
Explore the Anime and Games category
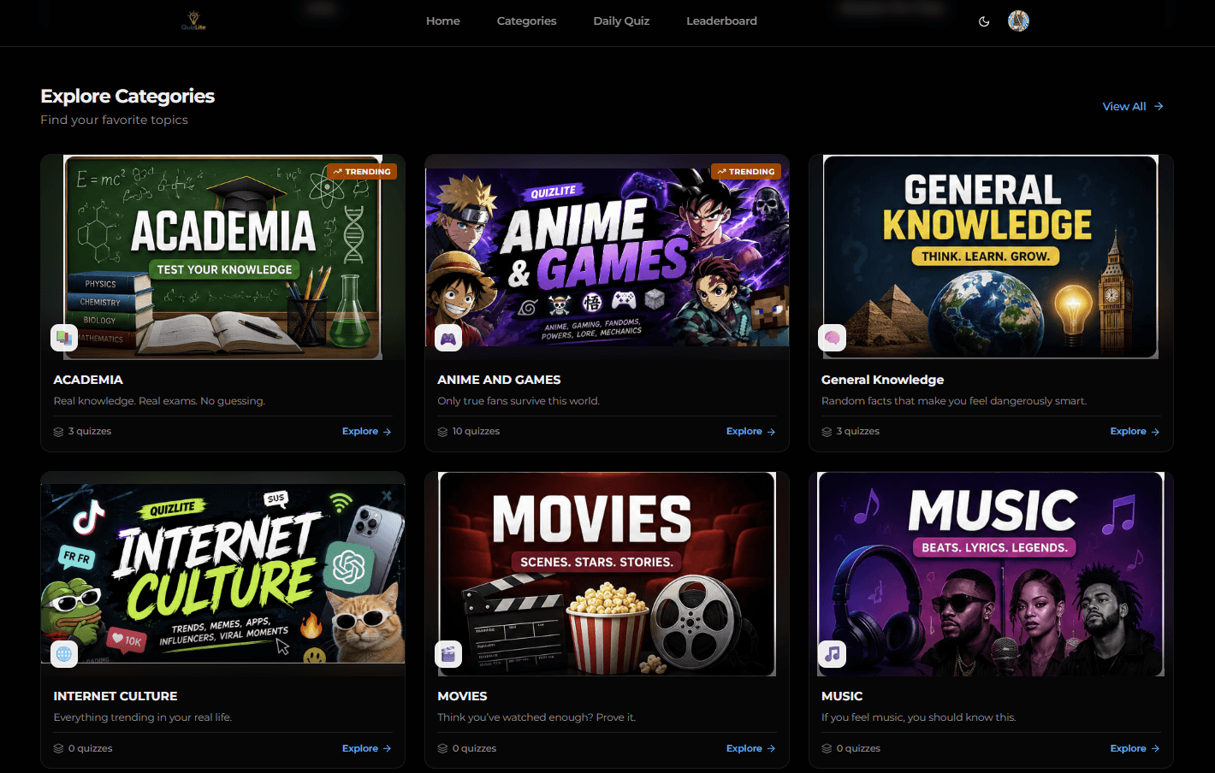(x=751, y=431)
